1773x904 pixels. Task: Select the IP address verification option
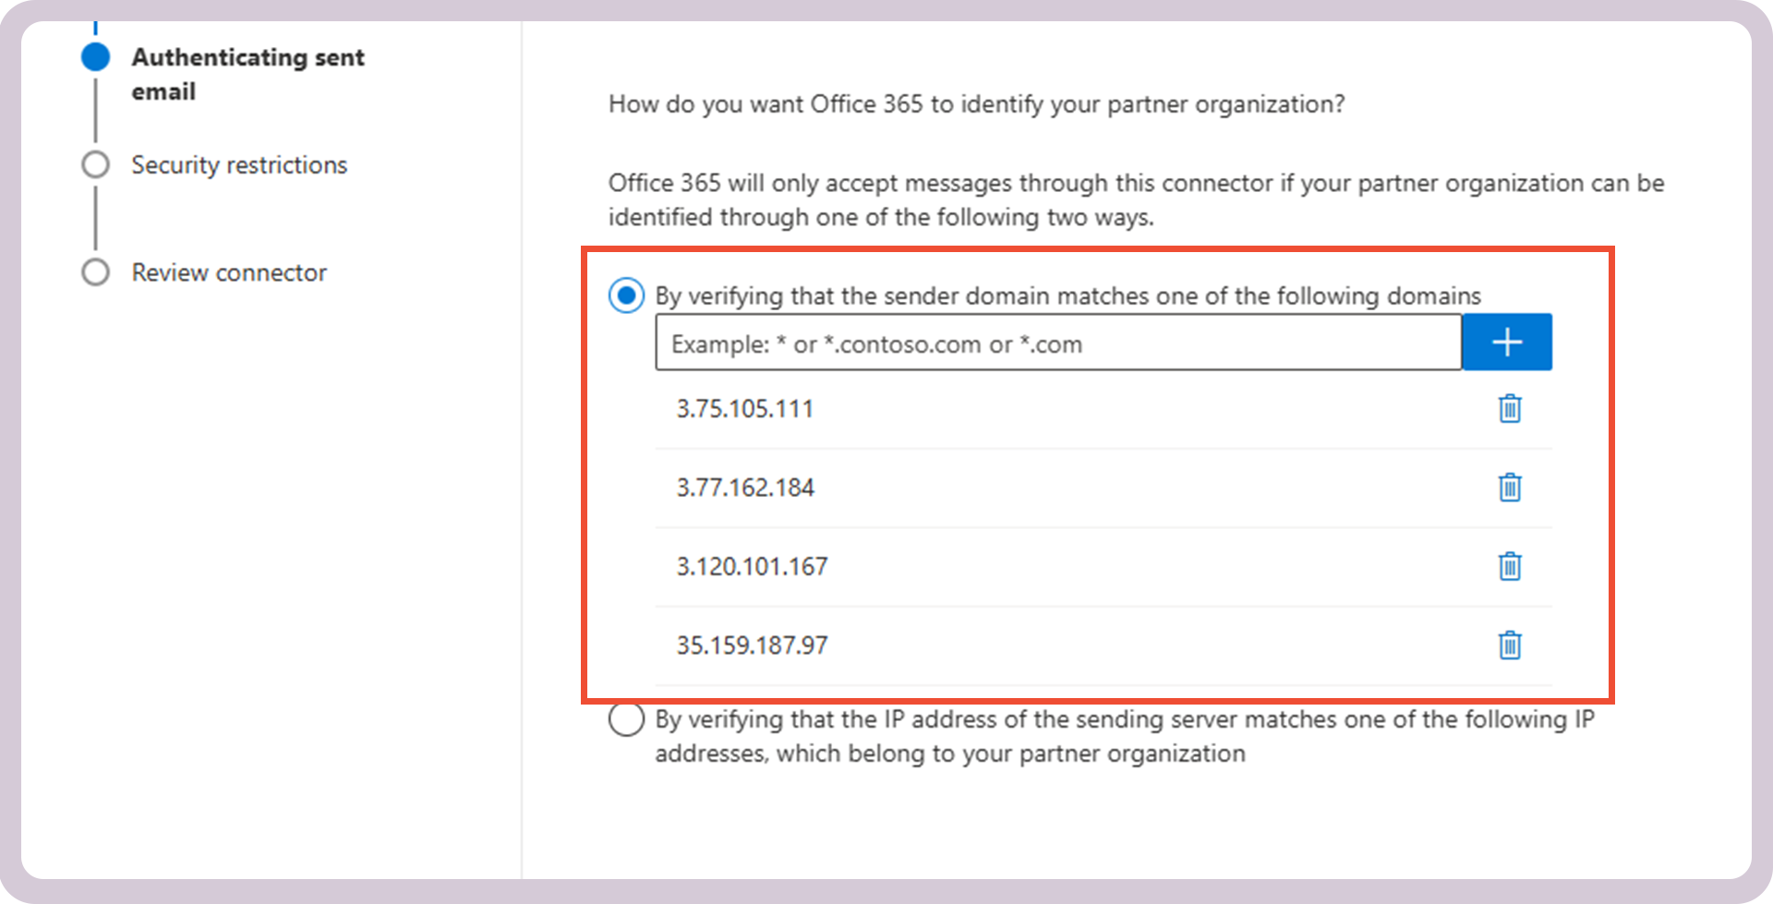pos(626,719)
